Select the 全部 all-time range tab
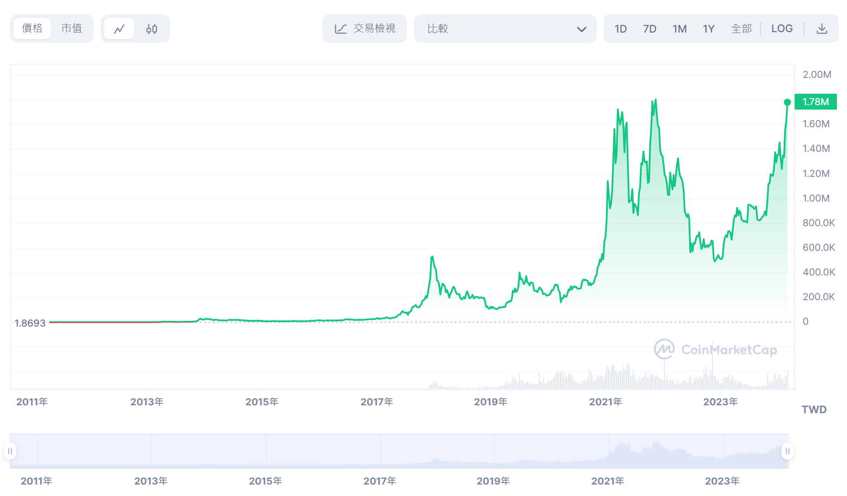 (x=741, y=29)
